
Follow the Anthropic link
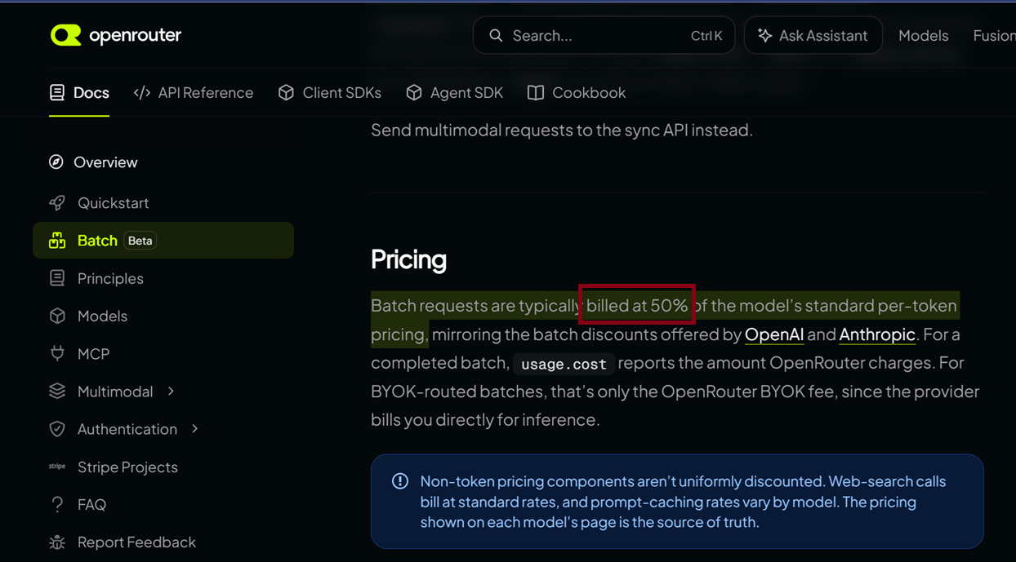(877, 334)
